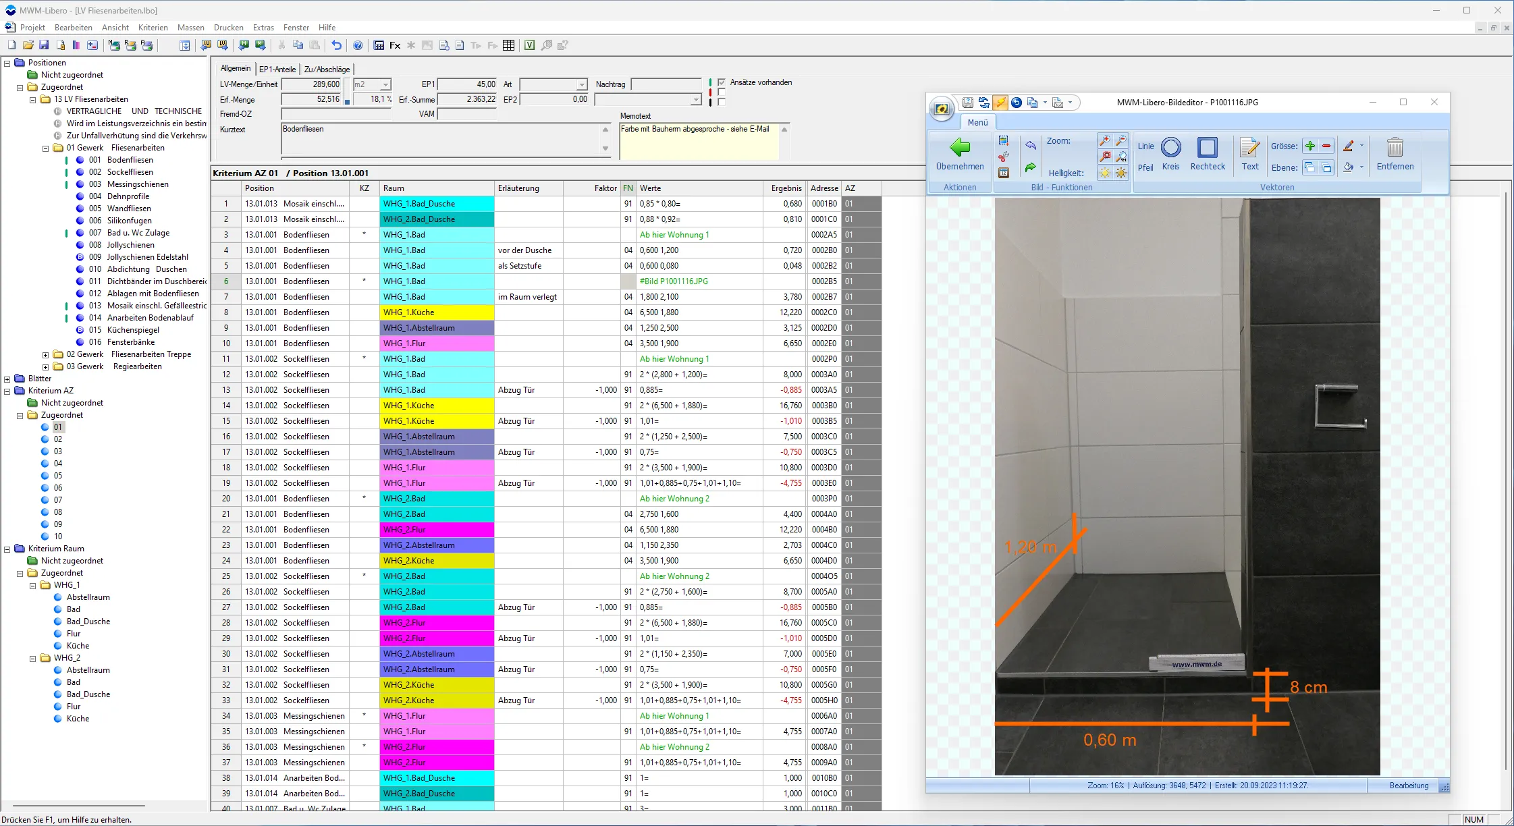Viewport: 1514px width, 826px height.
Task: Click the table grid icon in main toolbar
Action: click(x=509, y=45)
